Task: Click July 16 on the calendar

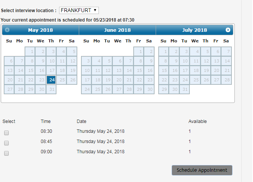Action: 174,70
